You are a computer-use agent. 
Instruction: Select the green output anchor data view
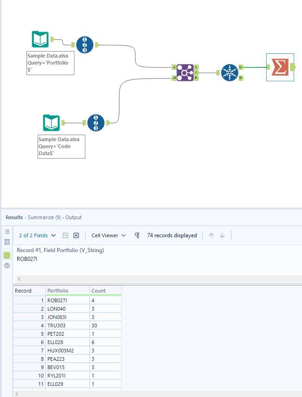tap(7, 255)
